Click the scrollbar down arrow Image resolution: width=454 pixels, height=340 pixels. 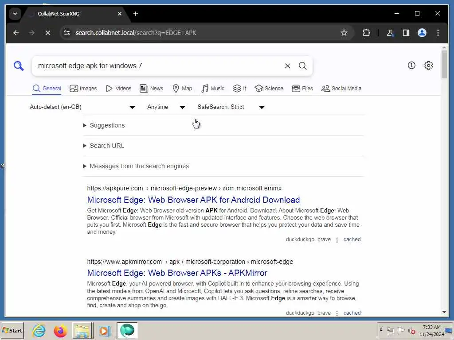pyautogui.click(x=444, y=312)
